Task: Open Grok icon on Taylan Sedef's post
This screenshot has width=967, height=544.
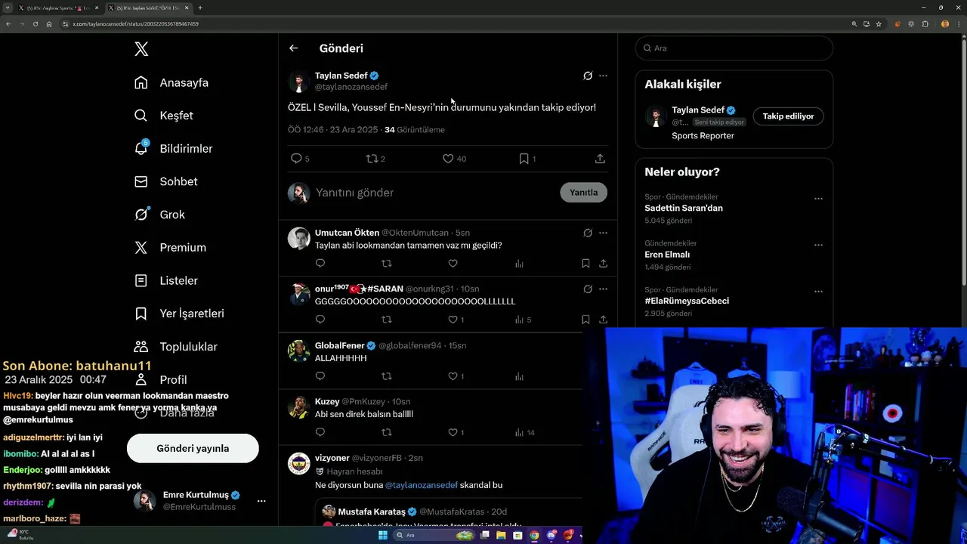Action: [x=588, y=76]
